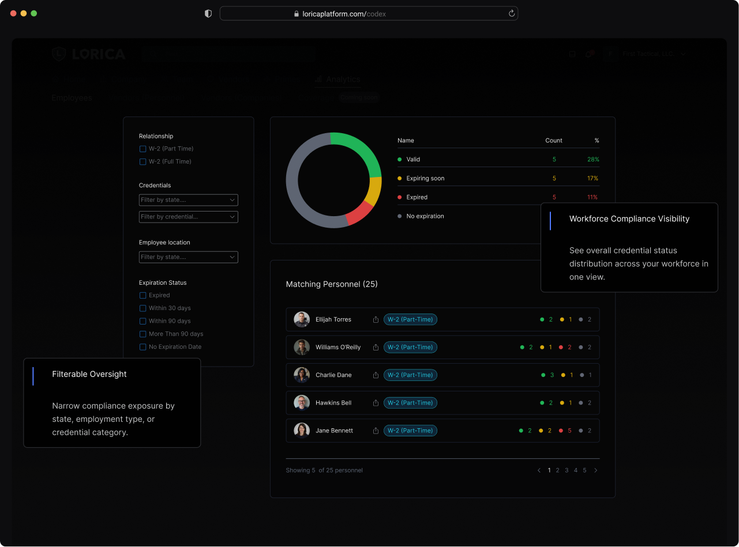This screenshot has width=739, height=547.
Task: Click the browser reload icon
Action: [511, 14]
